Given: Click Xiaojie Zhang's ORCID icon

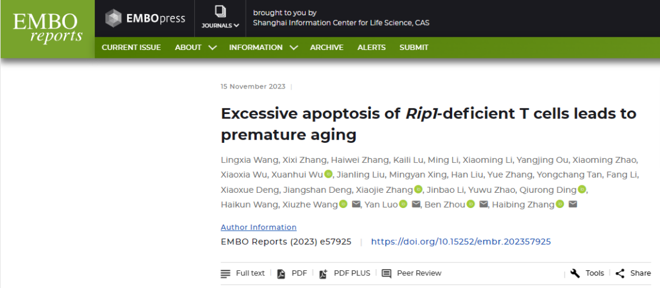Looking at the screenshot, I should pyautogui.click(x=418, y=189).
